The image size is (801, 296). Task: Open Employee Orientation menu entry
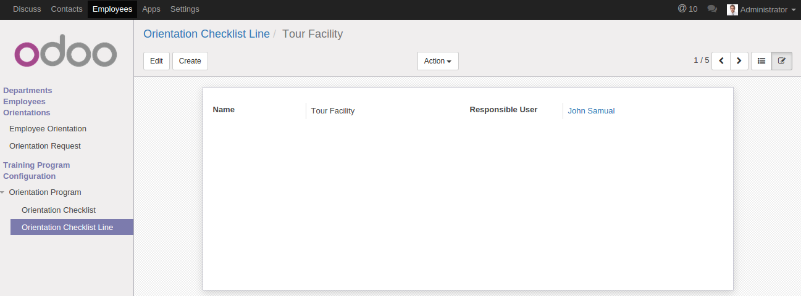click(x=48, y=129)
